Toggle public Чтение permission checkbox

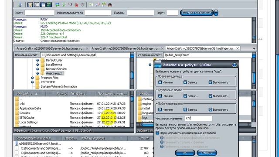pyautogui.click(x=160, y=109)
